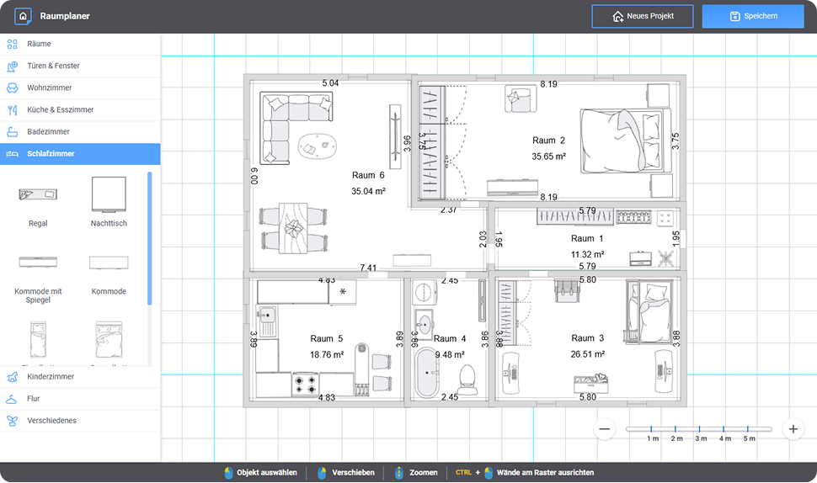
Task: Click the furniture list scrollbar
Action: click(150, 238)
